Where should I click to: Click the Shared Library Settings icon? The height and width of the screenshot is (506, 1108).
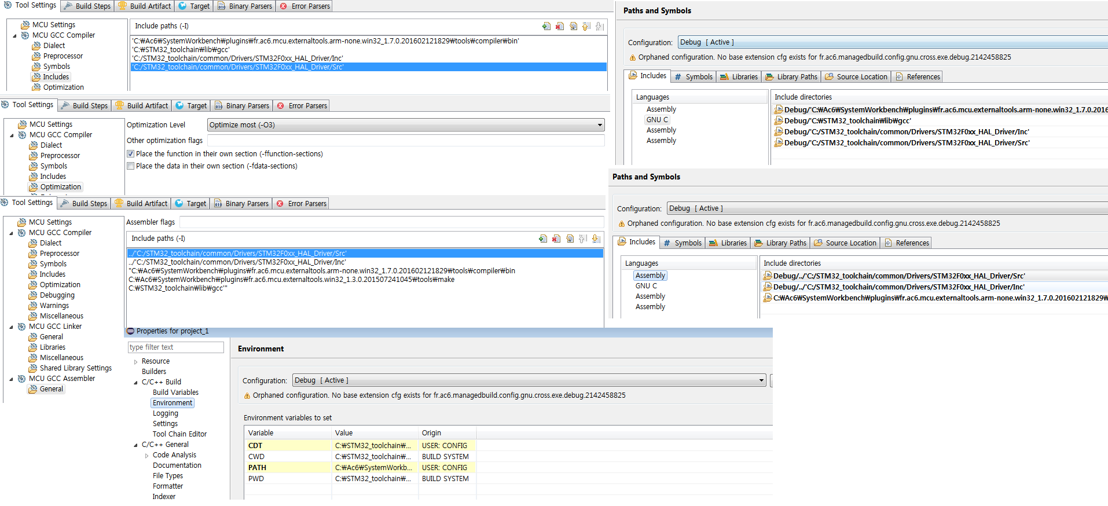pyautogui.click(x=33, y=368)
